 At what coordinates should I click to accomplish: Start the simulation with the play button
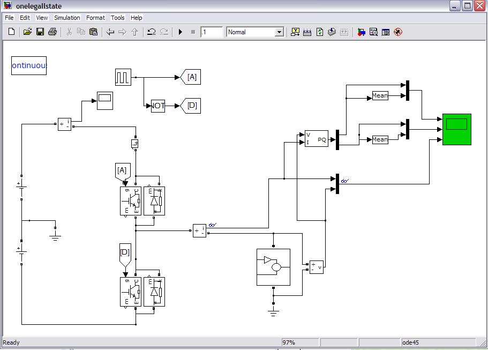(x=181, y=32)
